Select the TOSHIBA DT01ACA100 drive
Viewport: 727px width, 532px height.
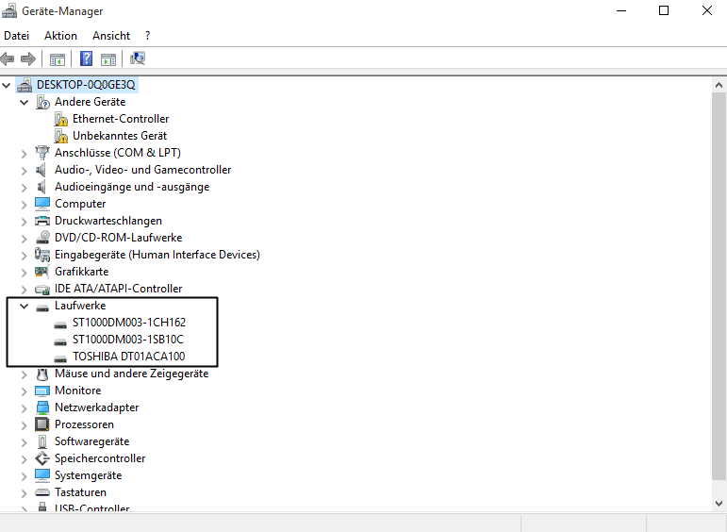pos(128,357)
